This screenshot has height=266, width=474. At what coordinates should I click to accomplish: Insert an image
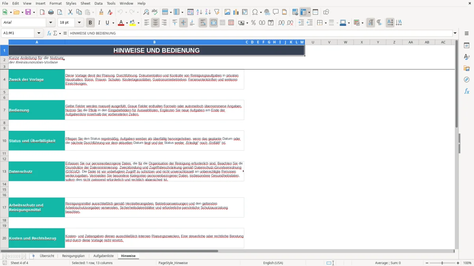click(228, 12)
